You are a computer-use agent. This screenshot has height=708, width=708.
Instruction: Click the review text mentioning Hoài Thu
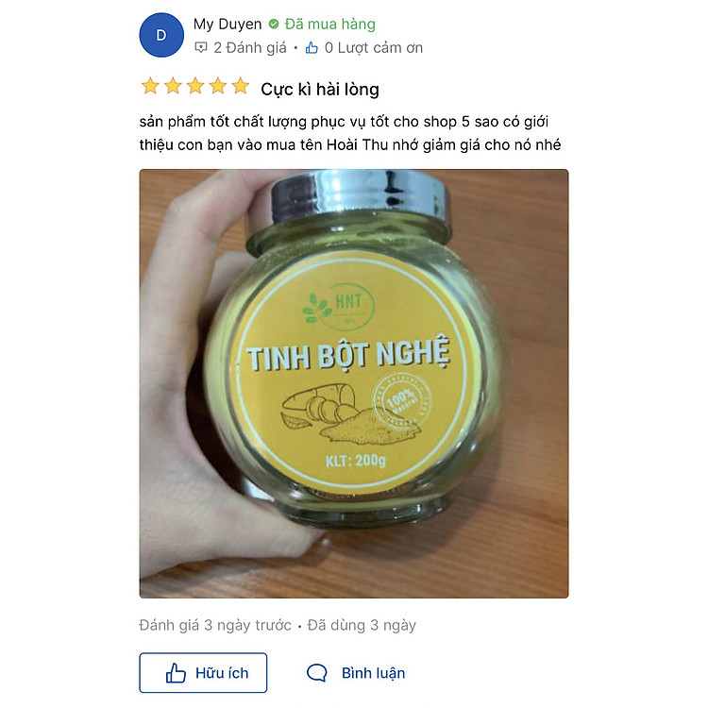coord(350,133)
